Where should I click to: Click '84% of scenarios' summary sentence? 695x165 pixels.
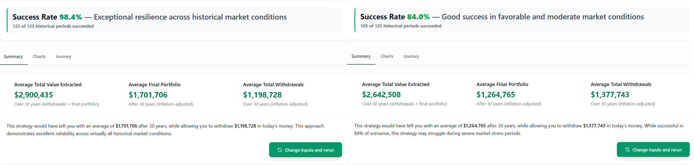point(438,133)
